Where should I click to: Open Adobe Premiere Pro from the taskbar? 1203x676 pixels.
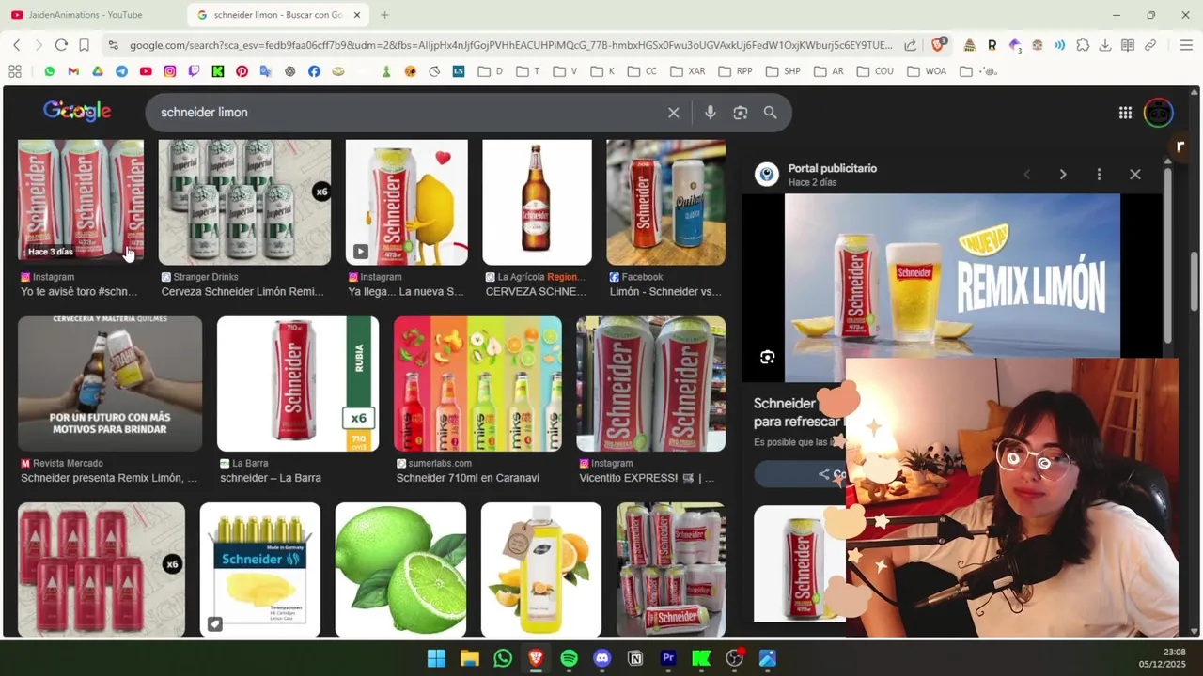(668, 658)
